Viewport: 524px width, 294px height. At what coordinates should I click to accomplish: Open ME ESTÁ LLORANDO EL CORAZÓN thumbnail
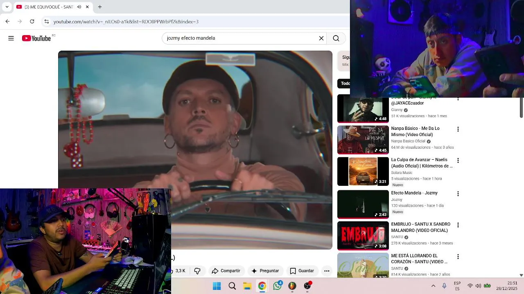[363, 265]
